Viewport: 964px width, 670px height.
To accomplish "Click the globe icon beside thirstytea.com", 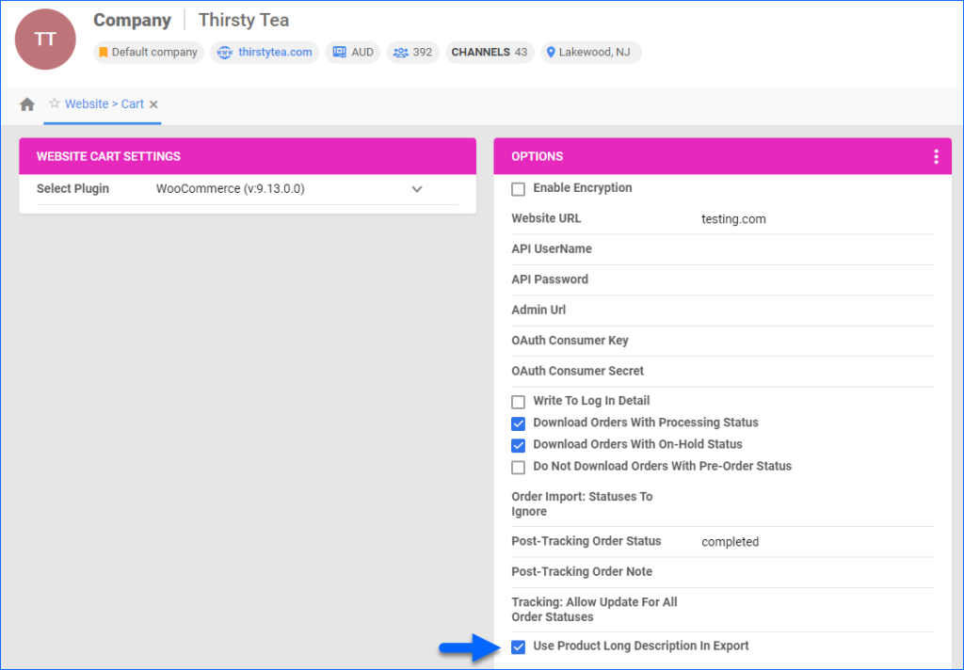I will click(x=223, y=52).
